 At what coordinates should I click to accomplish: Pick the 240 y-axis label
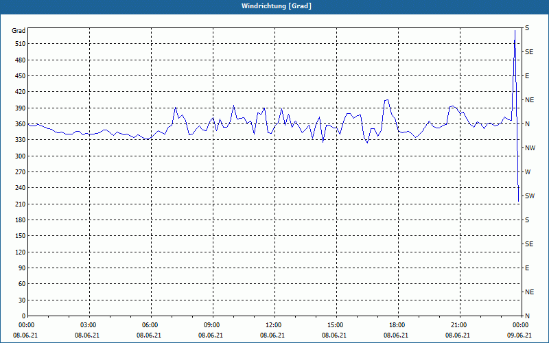pyautogui.click(x=20, y=188)
